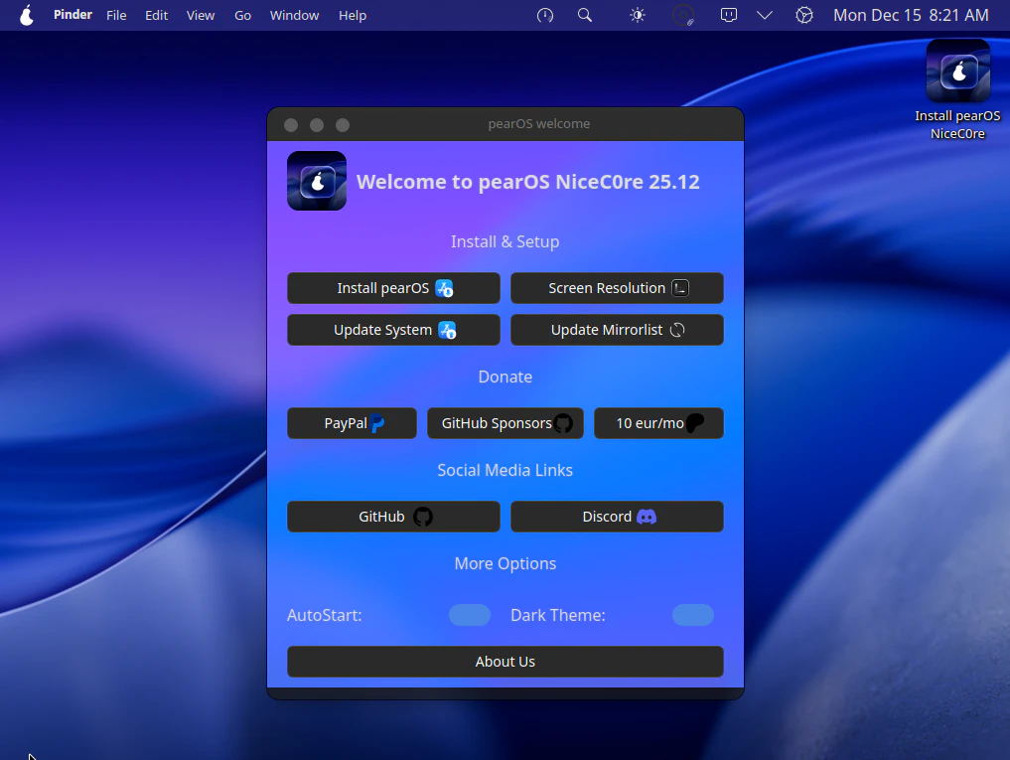Click the cube control icon in menu bar
1010x760 pixels.
coord(804,15)
